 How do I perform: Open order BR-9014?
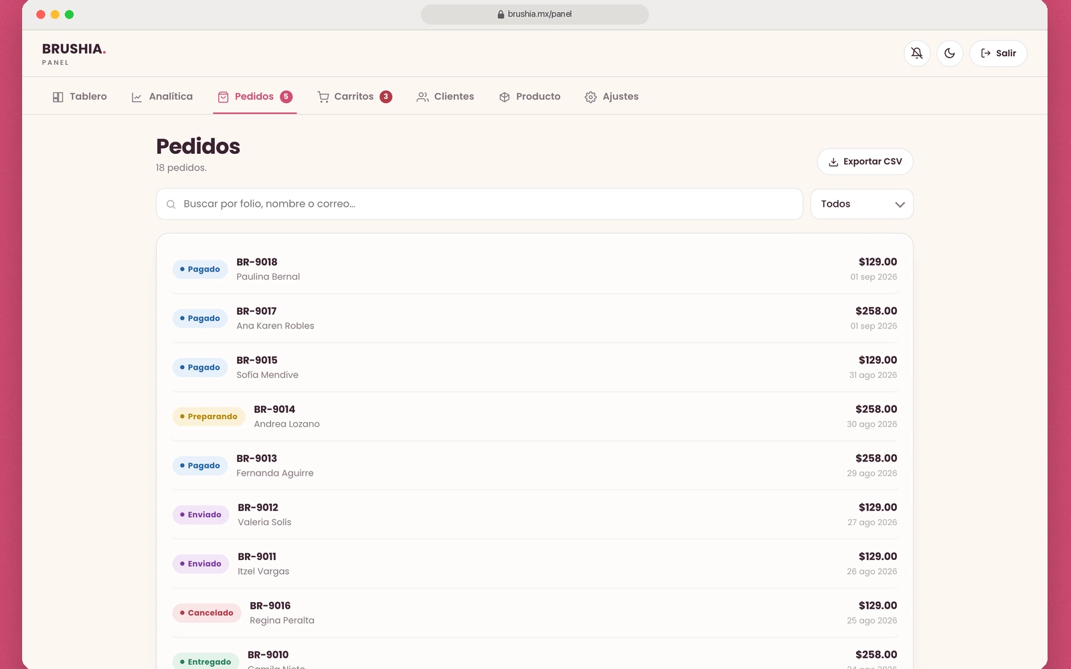(535, 416)
